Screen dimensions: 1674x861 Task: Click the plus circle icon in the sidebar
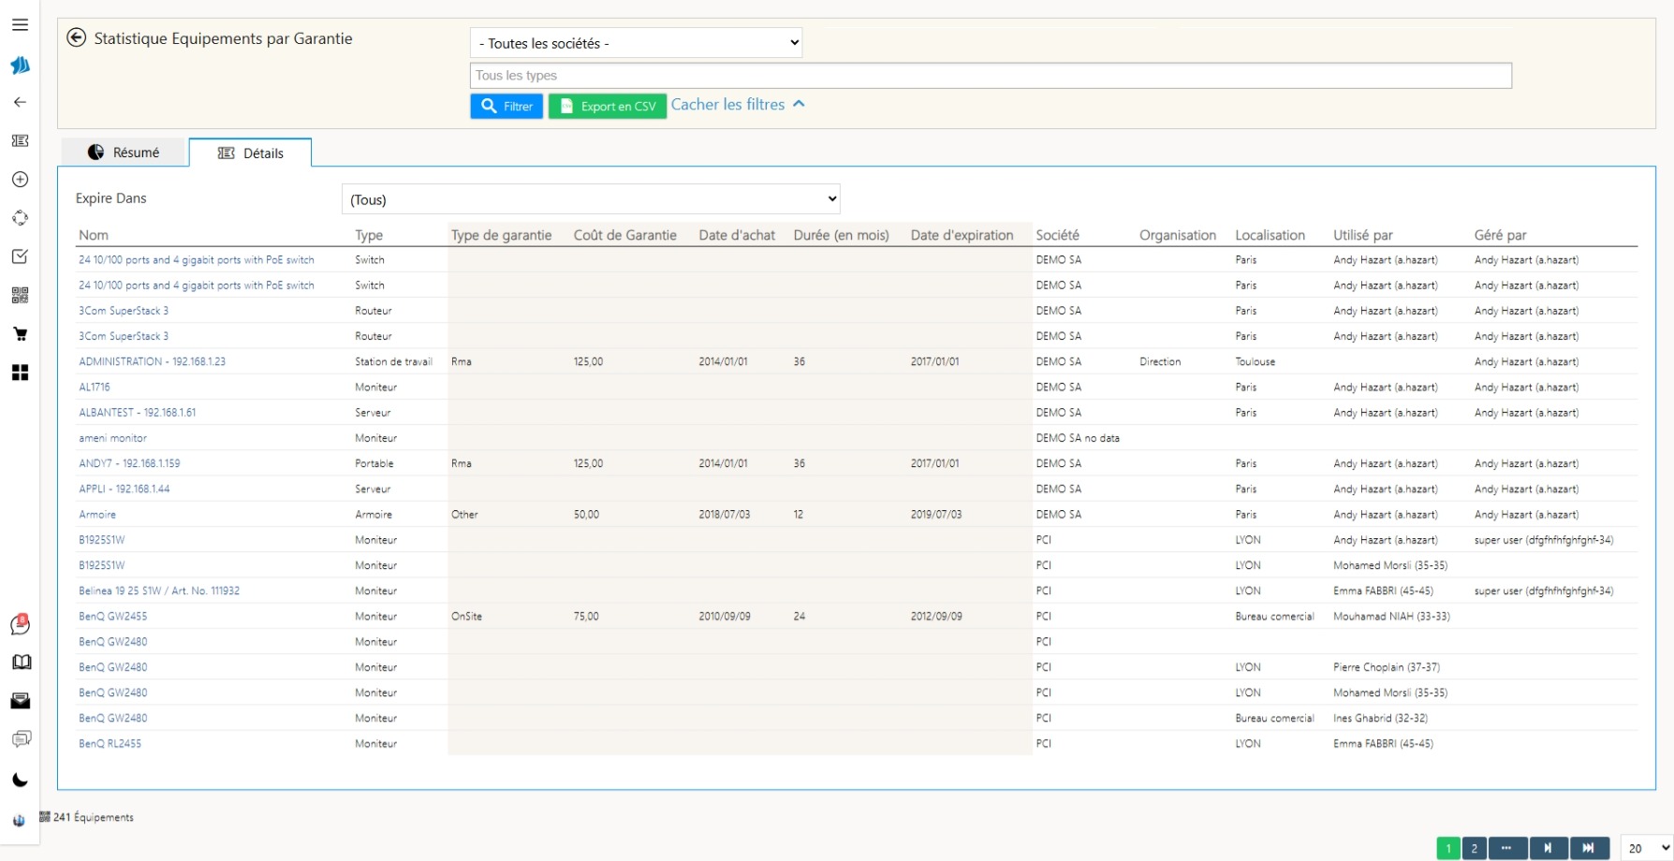[20, 180]
